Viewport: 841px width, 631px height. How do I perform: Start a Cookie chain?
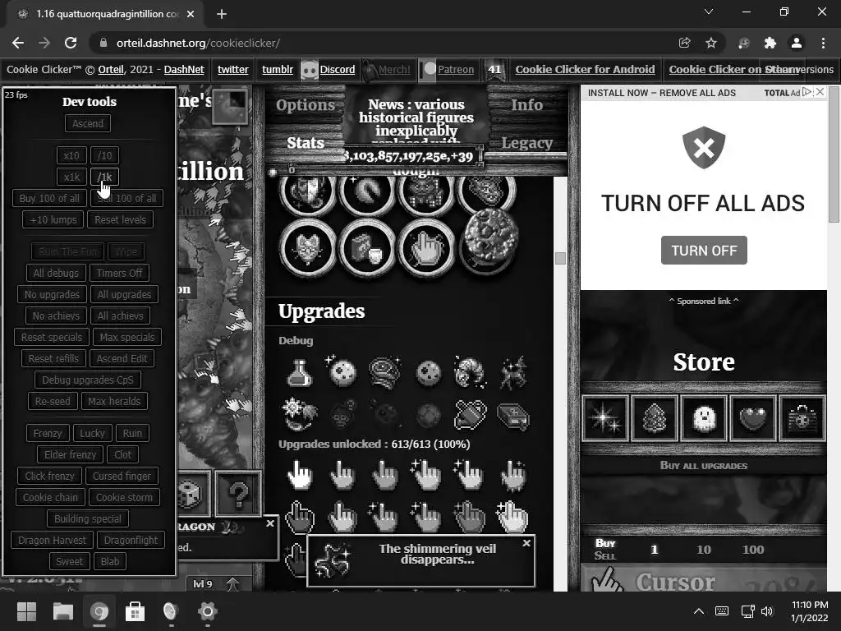click(x=50, y=497)
